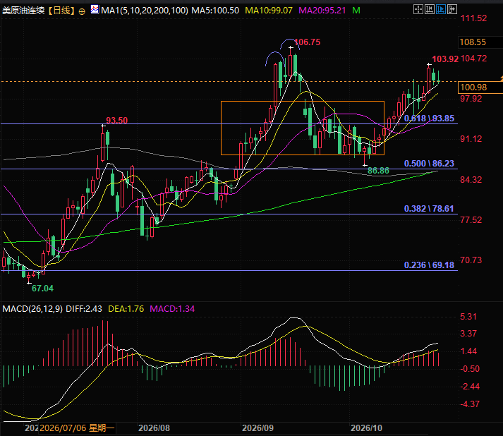Click the 111.52 price axis value

pyautogui.click(x=473, y=18)
